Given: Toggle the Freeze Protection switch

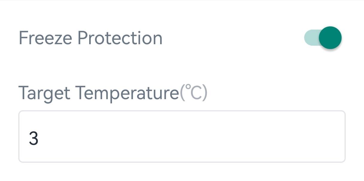Looking at the screenshot, I should (323, 38).
